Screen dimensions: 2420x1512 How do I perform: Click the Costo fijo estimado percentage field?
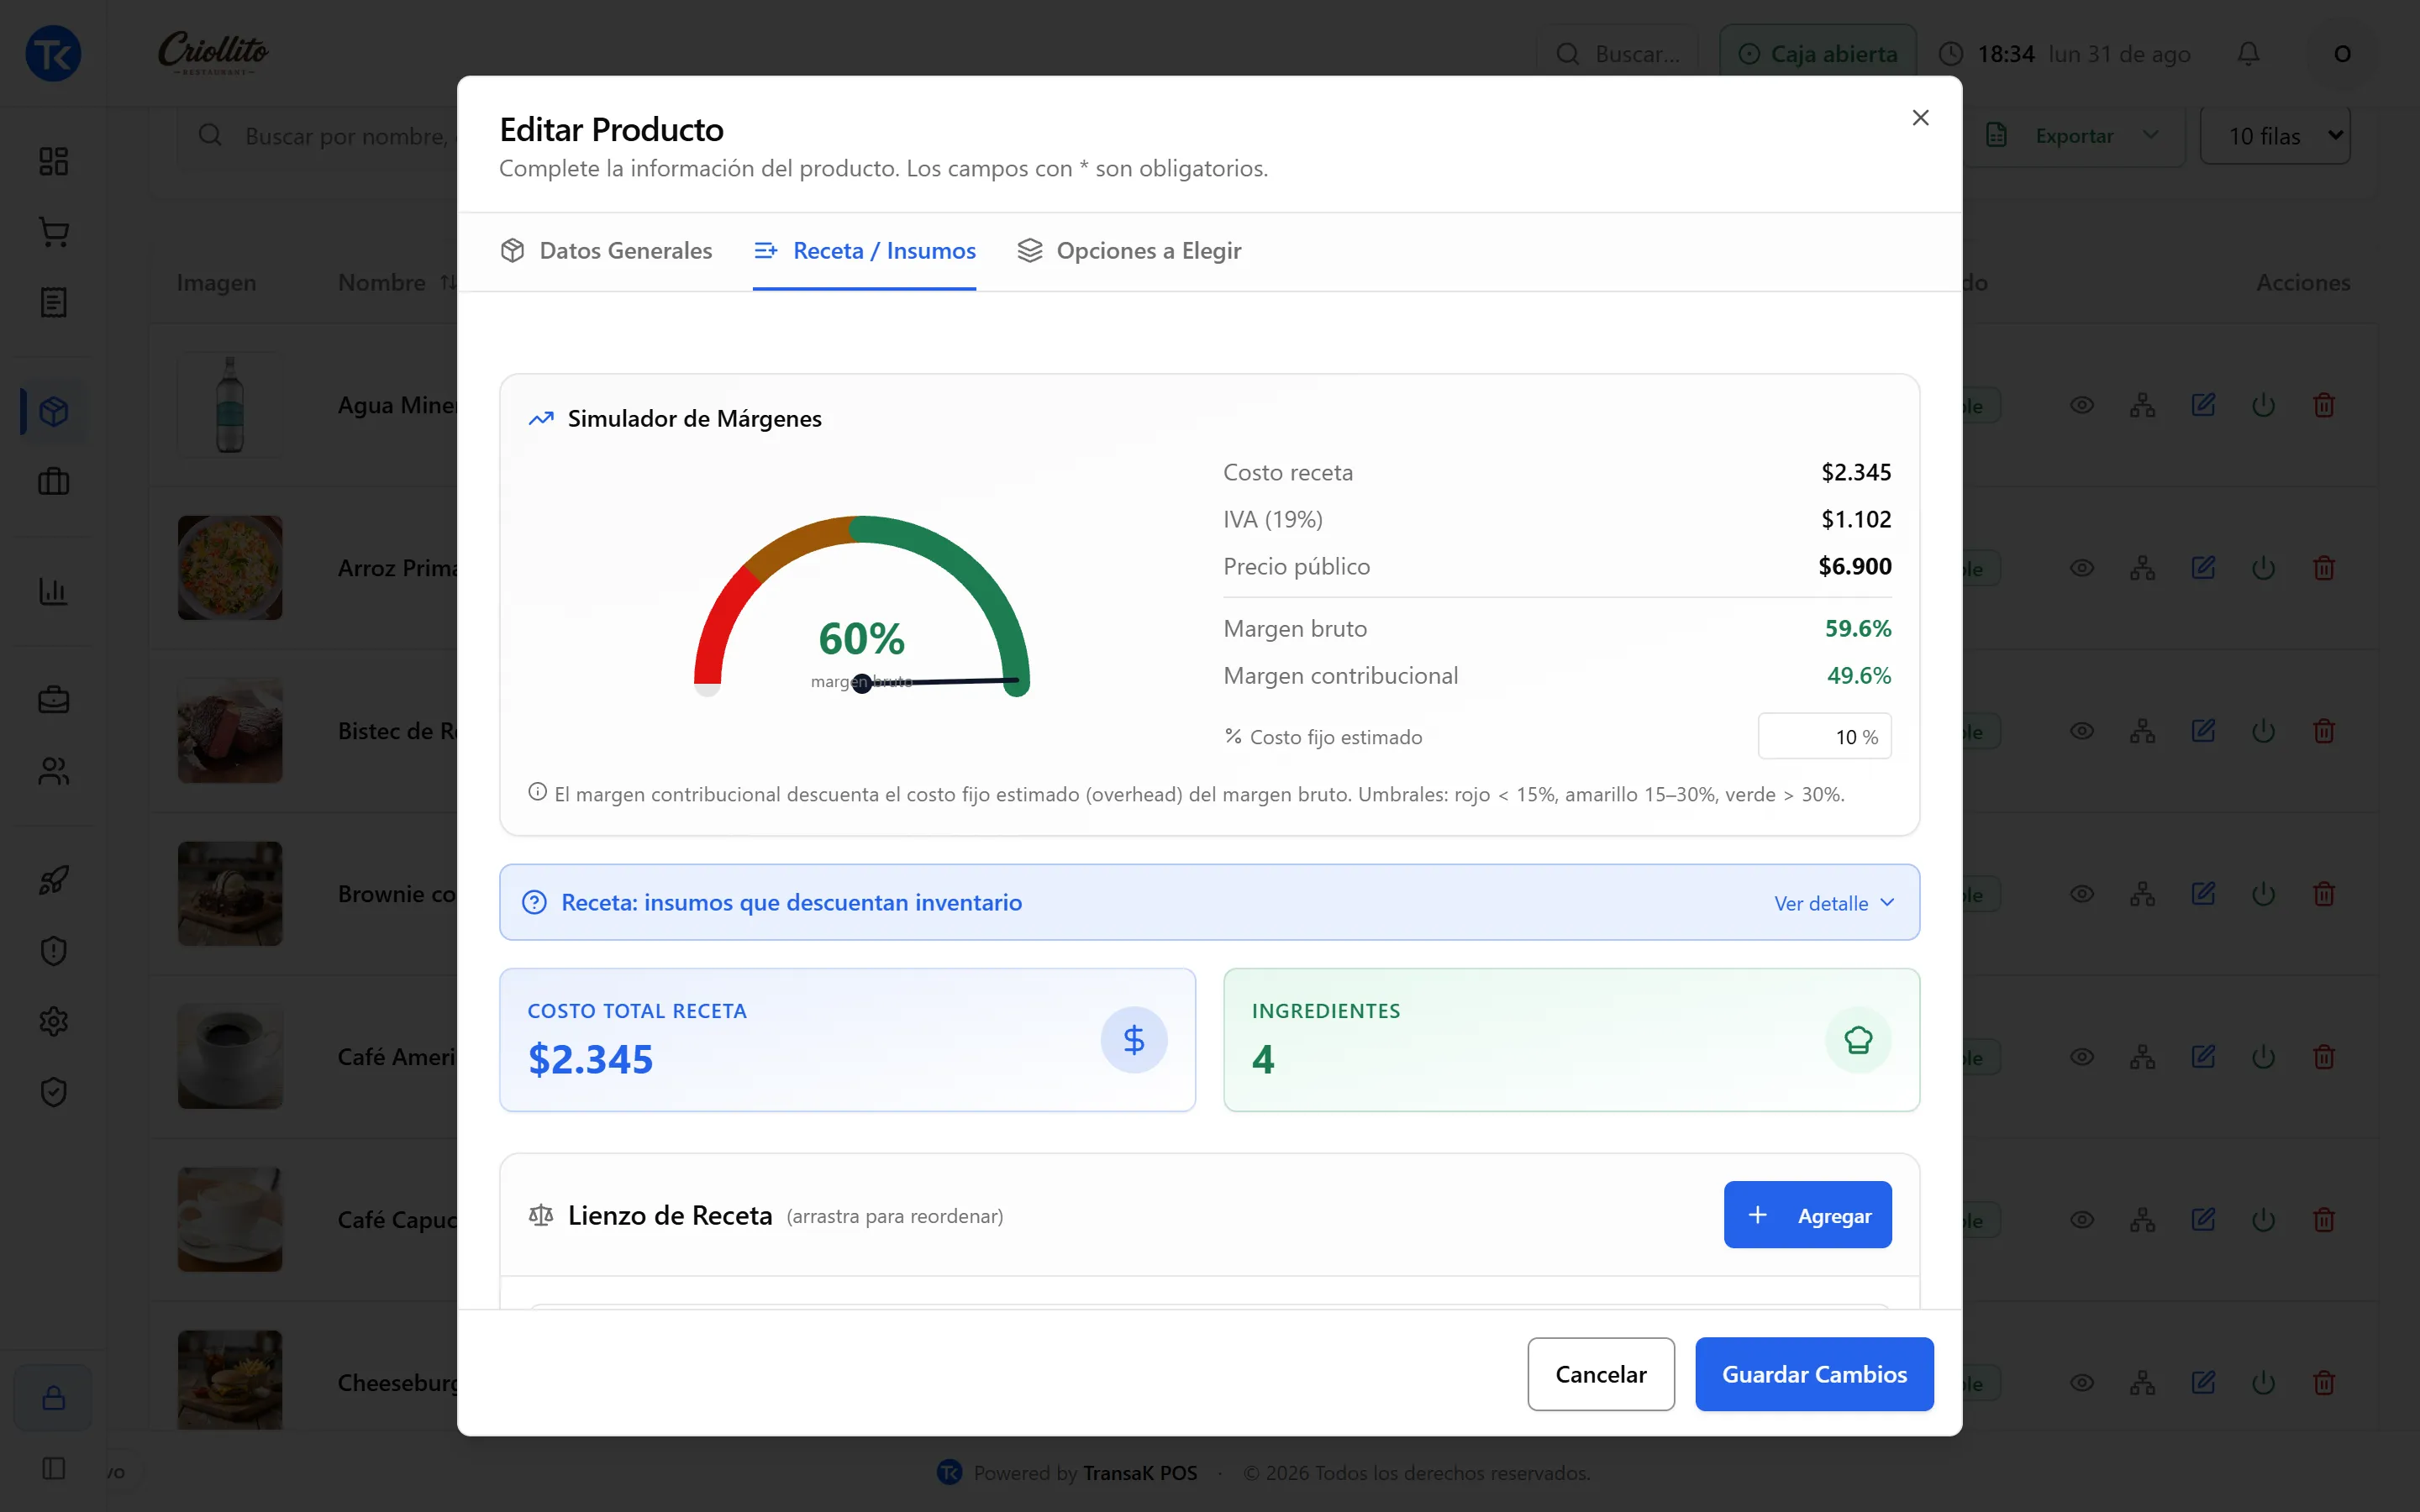1824,737
